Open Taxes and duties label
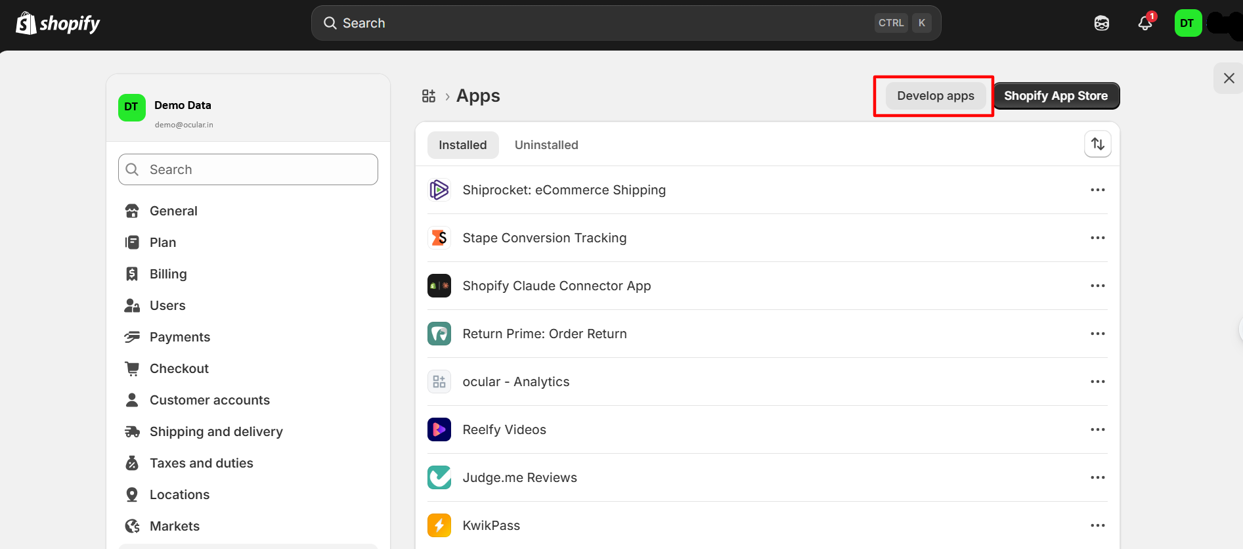The image size is (1243, 549). [202, 463]
